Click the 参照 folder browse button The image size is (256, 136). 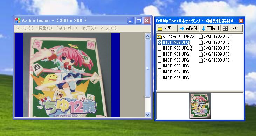click(166, 28)
